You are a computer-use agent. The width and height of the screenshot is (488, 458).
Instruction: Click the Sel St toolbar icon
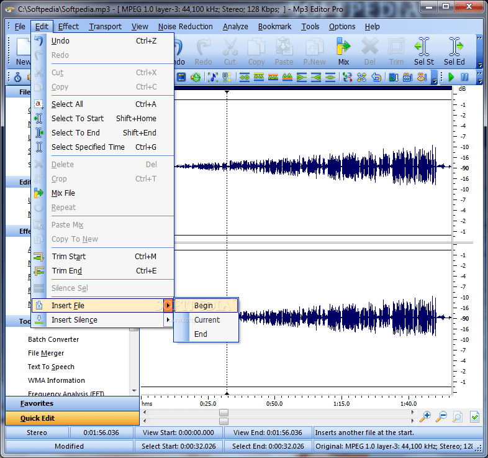pos(423,51)
